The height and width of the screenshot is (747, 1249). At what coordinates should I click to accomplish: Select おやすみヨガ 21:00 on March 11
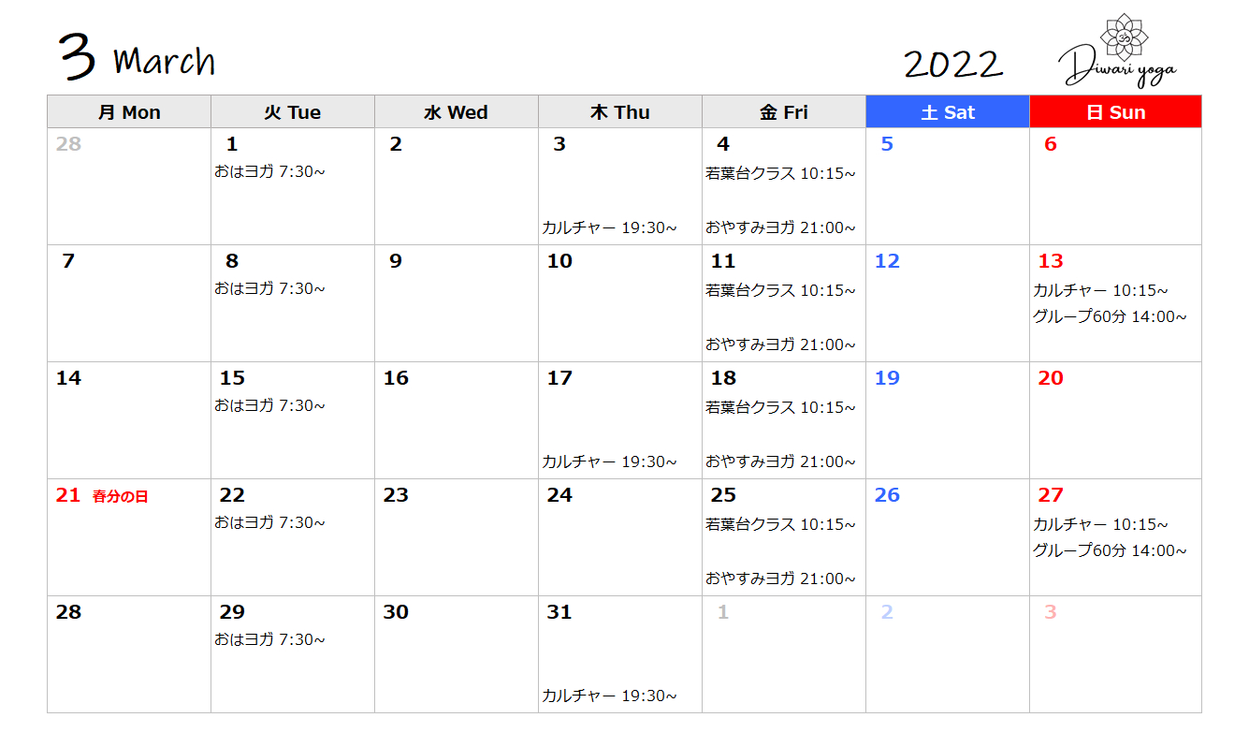point(780,344)
